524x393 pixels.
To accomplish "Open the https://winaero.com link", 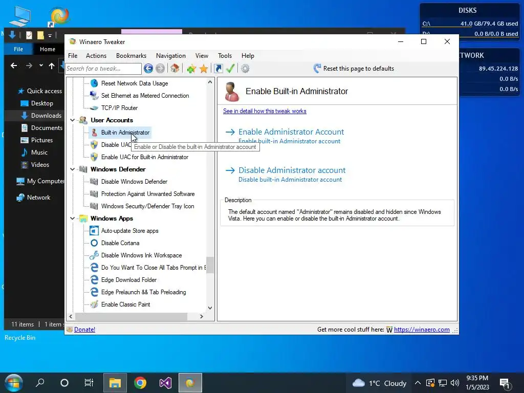I will (x=422, y=330).
